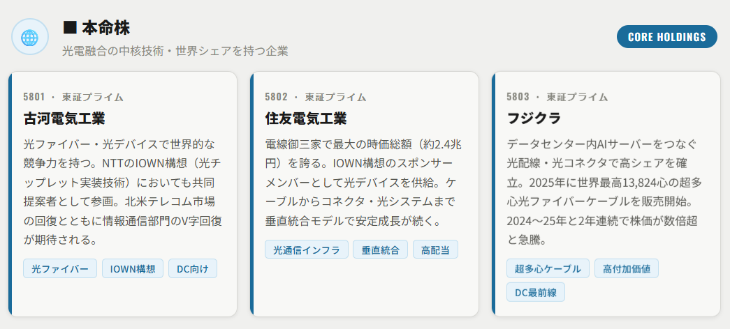The width and height of the screenshot is (730, 329).
Task: Select the DC向け tag
Action: [x=193, y=268]
